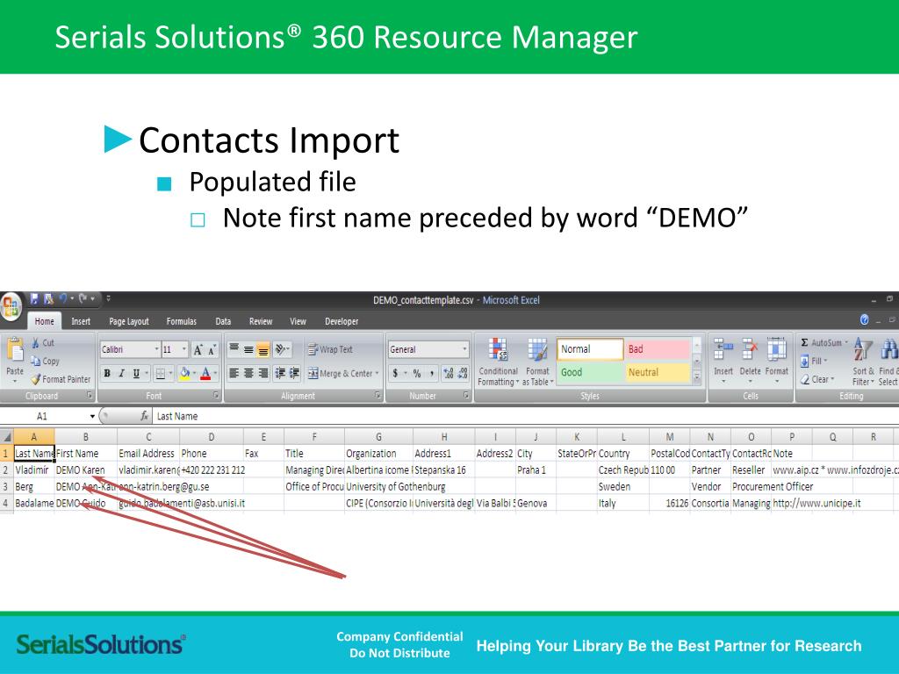Click the round Office button
The width and height of the screenshot is (899, 674).
pos(11,306)
